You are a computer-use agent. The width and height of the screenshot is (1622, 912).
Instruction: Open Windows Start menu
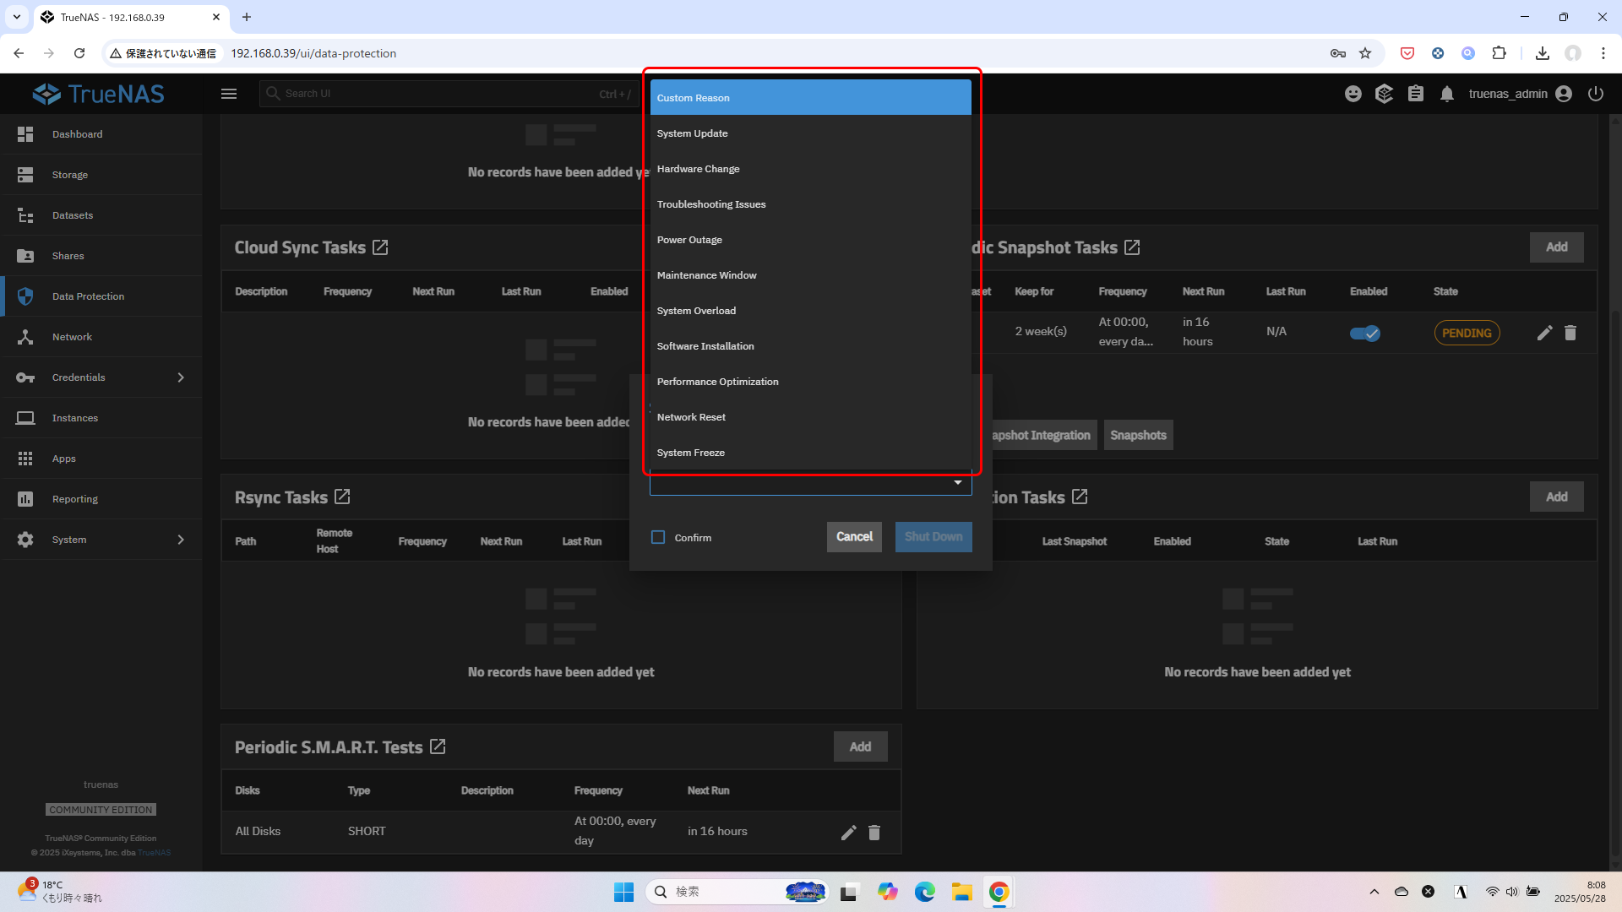pyautogui.click(x=623, y=892)
